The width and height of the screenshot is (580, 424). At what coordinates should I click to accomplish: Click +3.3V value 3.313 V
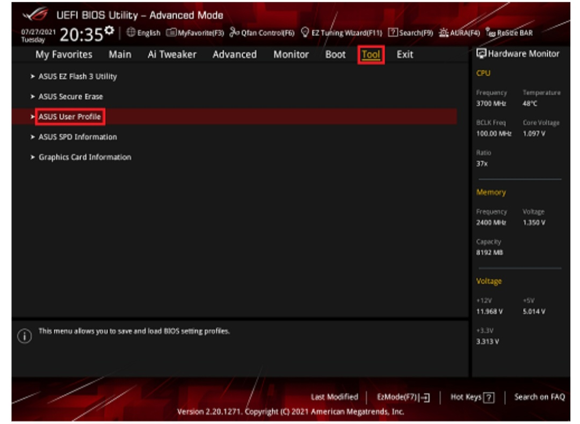pyautogui.click(x=488, y=341)
